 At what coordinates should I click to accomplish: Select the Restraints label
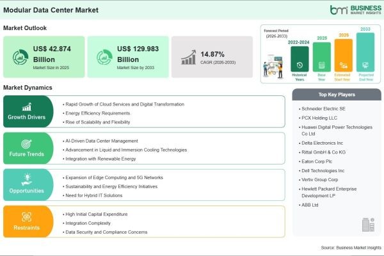point(26,228)
